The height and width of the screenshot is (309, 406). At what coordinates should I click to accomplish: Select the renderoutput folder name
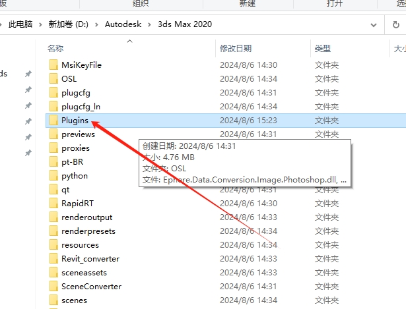(x=87, y=217)
